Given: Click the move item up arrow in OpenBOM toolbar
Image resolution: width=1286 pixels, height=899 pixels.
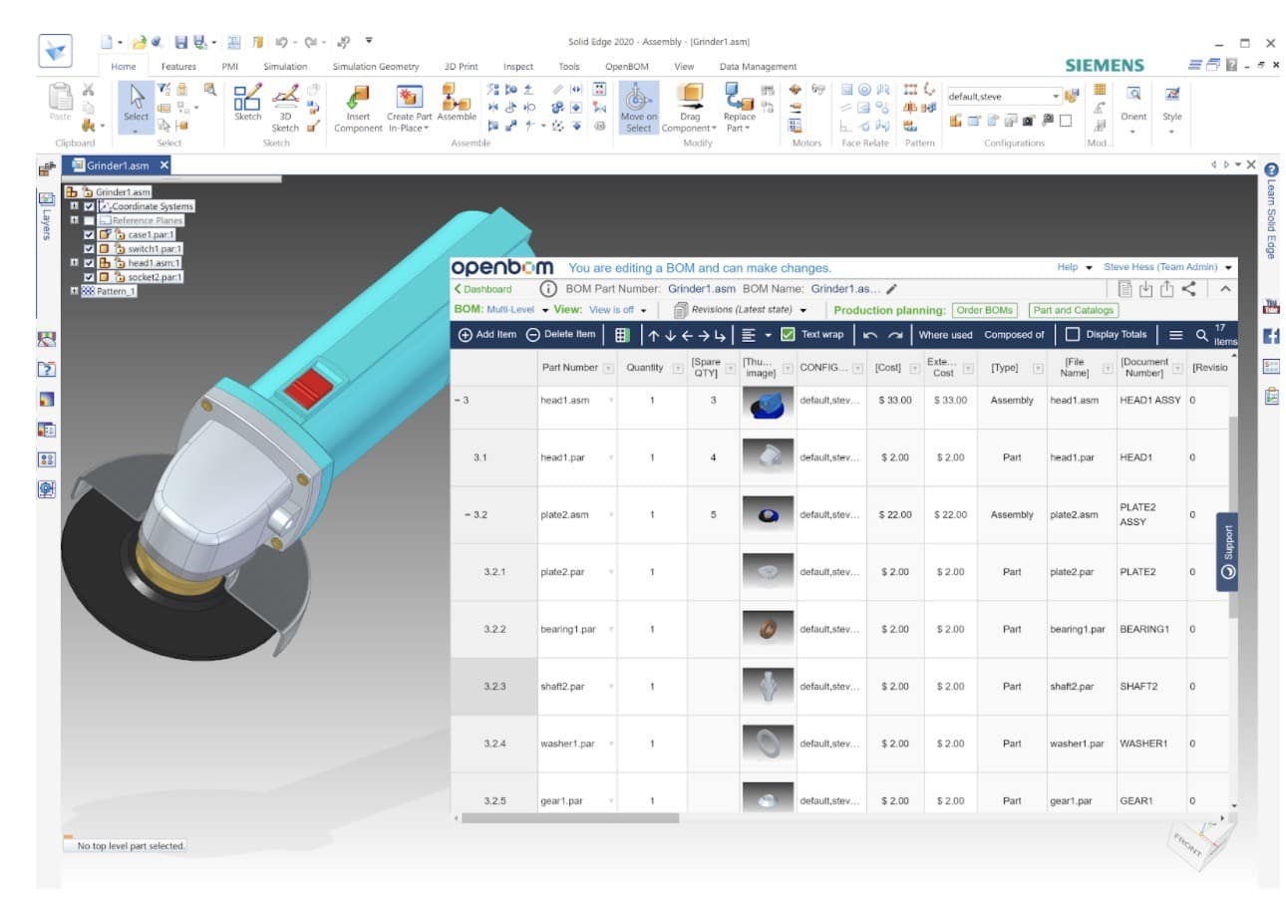Looking at the screenshot, I should tap(654, 335).
